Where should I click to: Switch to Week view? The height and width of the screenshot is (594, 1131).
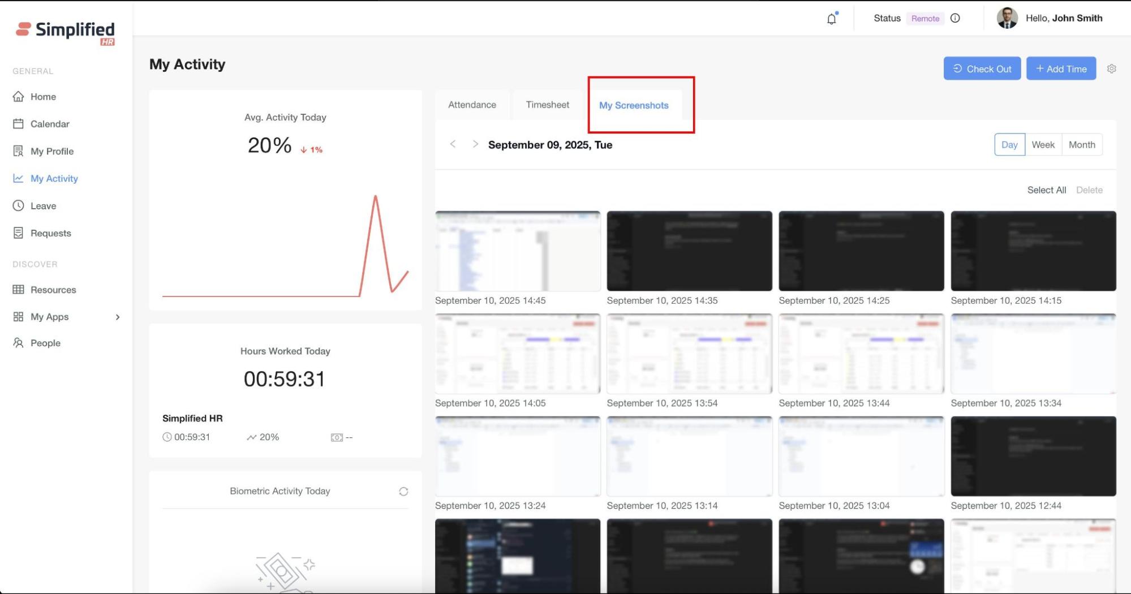(x=1043, y=145)
